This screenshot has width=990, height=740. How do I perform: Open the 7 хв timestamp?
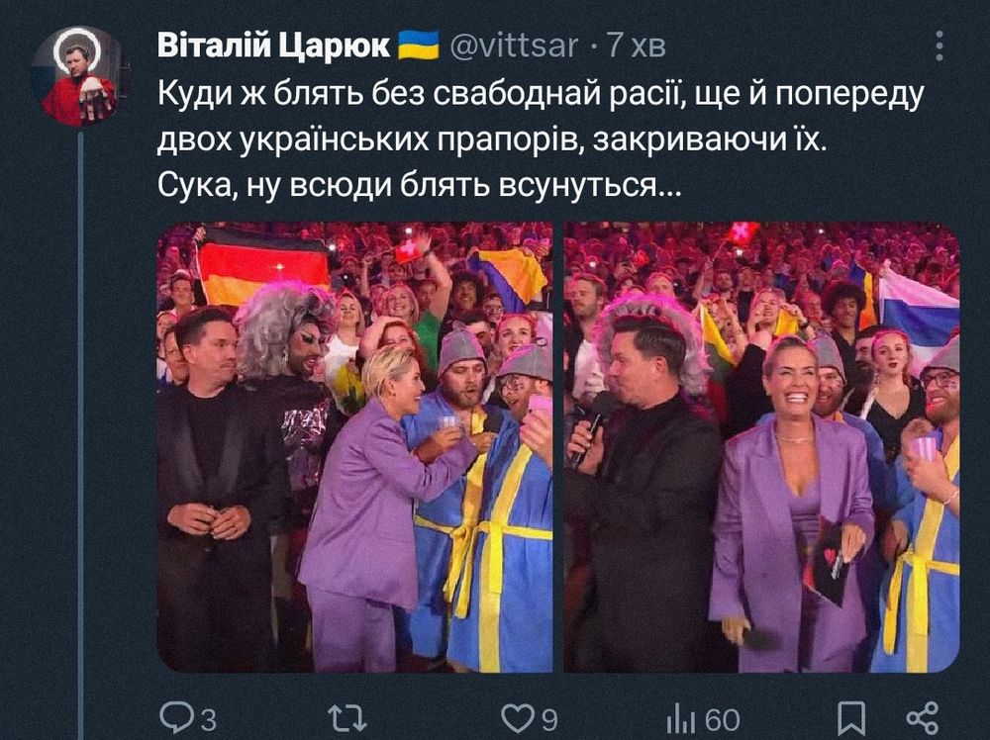click(x=637, y=46)
